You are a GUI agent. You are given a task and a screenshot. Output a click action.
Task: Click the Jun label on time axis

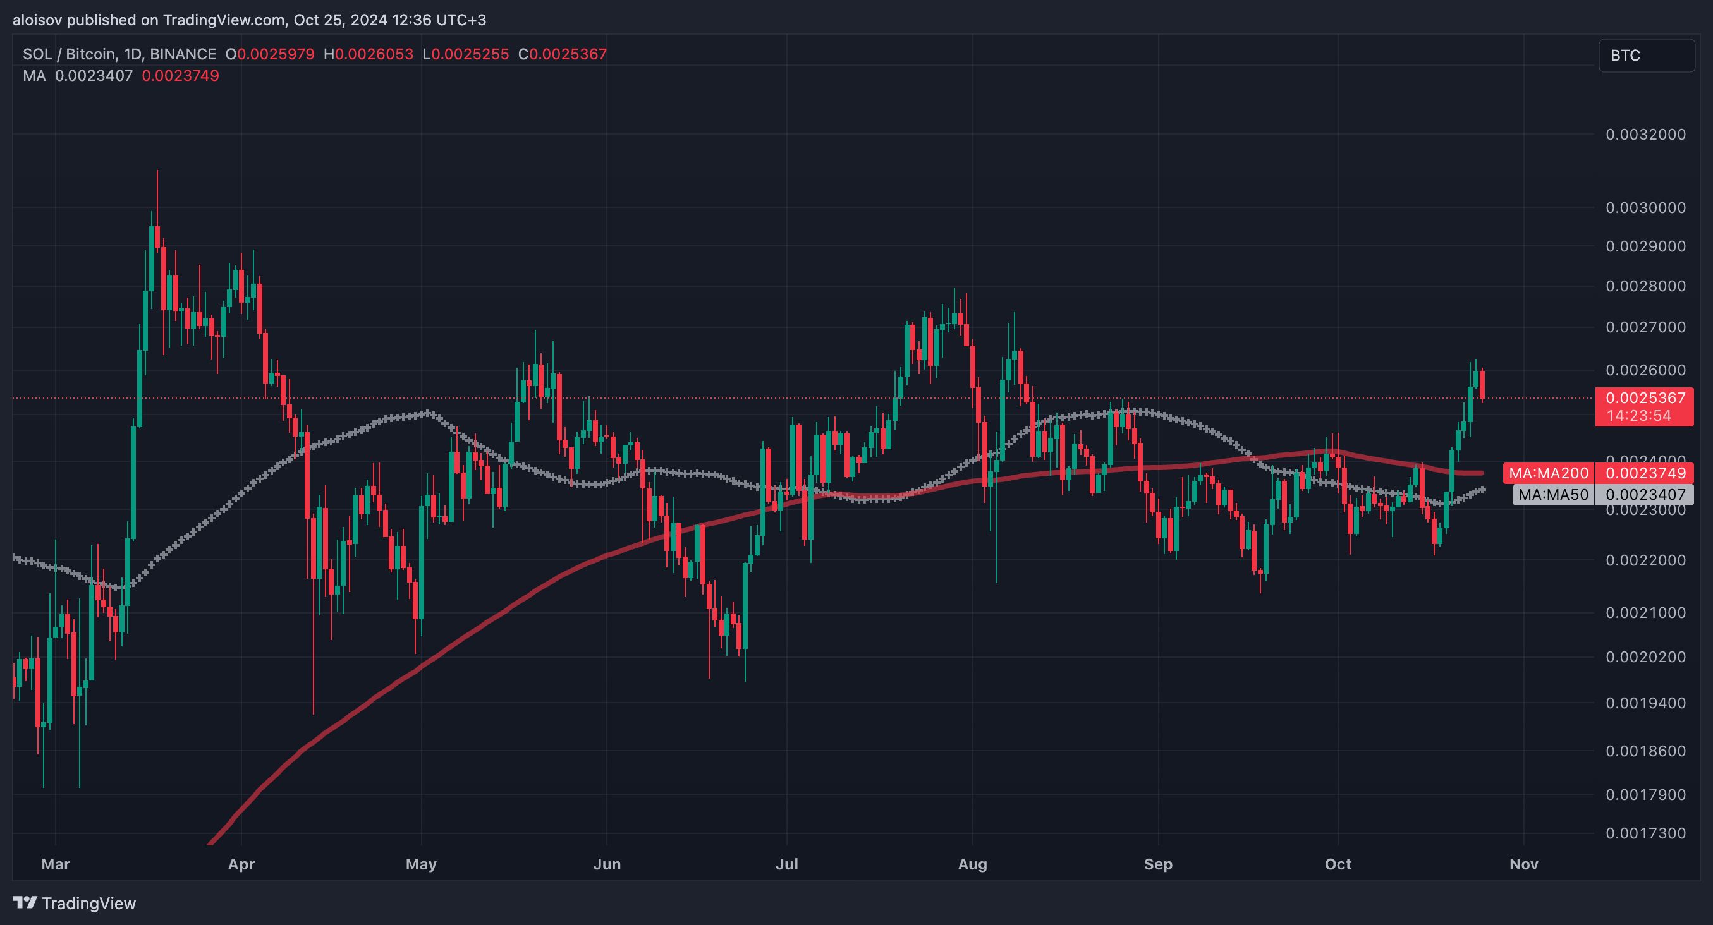606,864
